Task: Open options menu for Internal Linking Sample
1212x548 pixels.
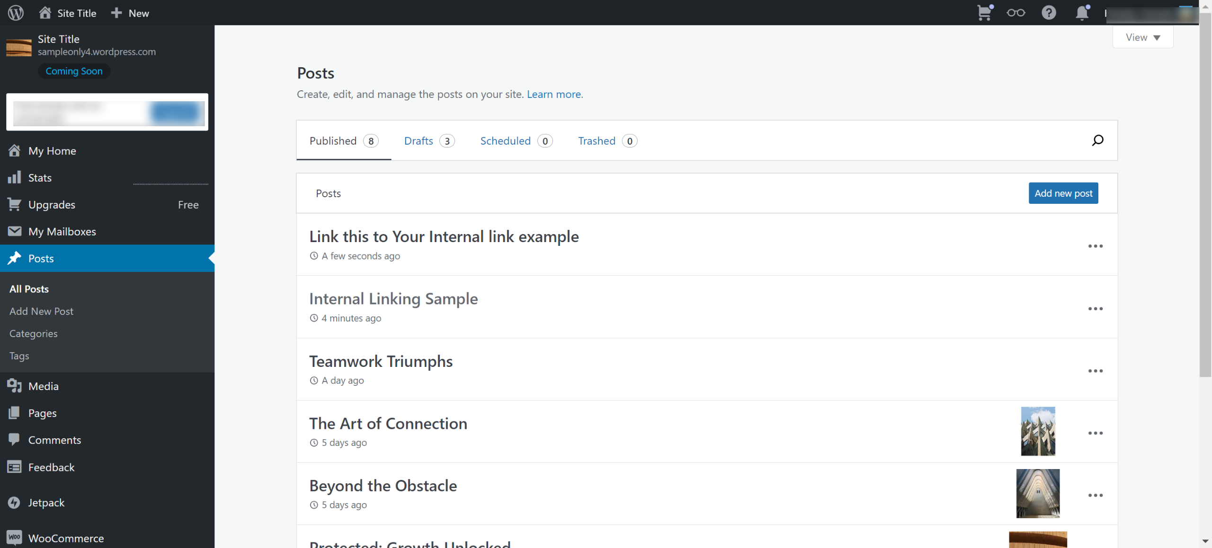Action: coord(1095,309)
